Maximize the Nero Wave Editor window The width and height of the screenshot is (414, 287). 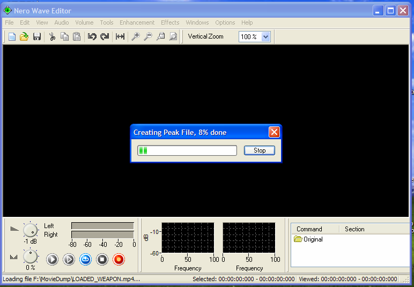click(x=390, y=11)
